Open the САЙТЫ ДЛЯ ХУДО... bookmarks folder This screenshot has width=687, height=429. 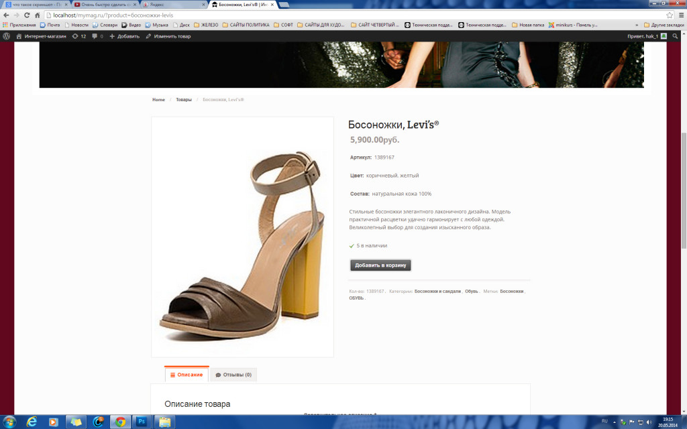click(x=321, y=25)
